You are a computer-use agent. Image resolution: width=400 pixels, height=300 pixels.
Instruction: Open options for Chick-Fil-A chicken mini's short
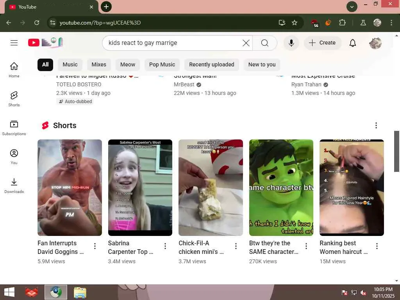pos(236,246)
